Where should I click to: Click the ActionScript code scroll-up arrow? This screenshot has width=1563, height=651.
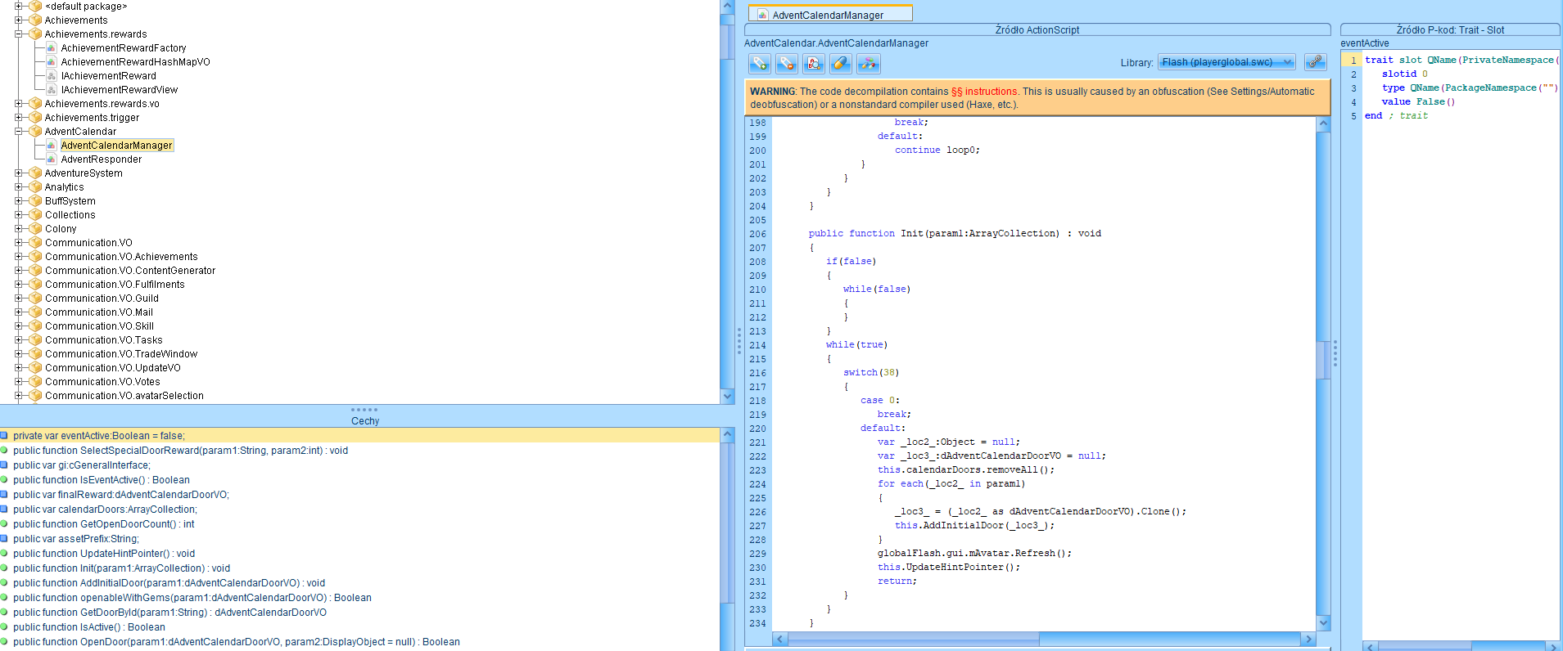(x=1323, y=123)
